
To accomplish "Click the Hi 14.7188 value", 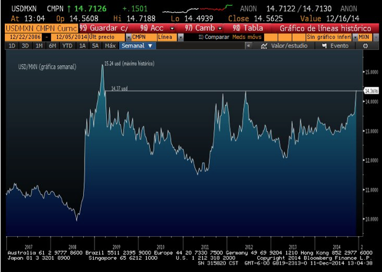I will coord(141,19).
